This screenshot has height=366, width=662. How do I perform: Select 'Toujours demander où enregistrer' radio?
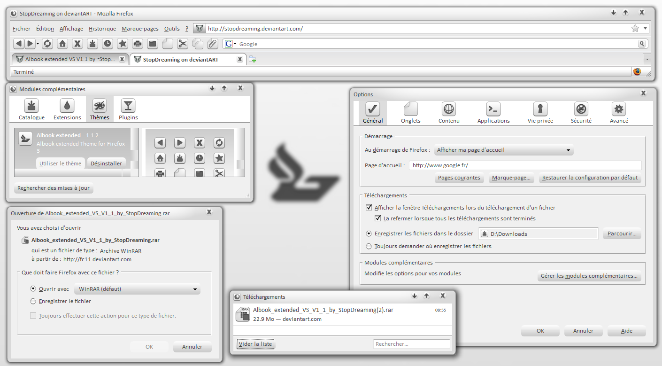coord(369,246)
